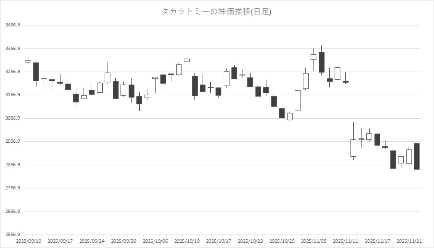This screenshot has width=434, height=248.
Task: Click the chart title タカラトミーの株価推移(日足)
Action: pos(217,12)
